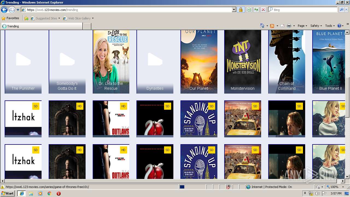Open the Standing Up poster in bottom row
The width and height of the screenshot is (350, 197).
[199, 162]
